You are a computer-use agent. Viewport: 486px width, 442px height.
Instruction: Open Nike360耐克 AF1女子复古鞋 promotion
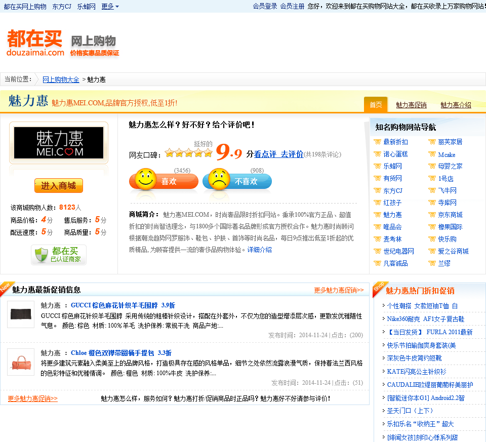tap(426, 319)
